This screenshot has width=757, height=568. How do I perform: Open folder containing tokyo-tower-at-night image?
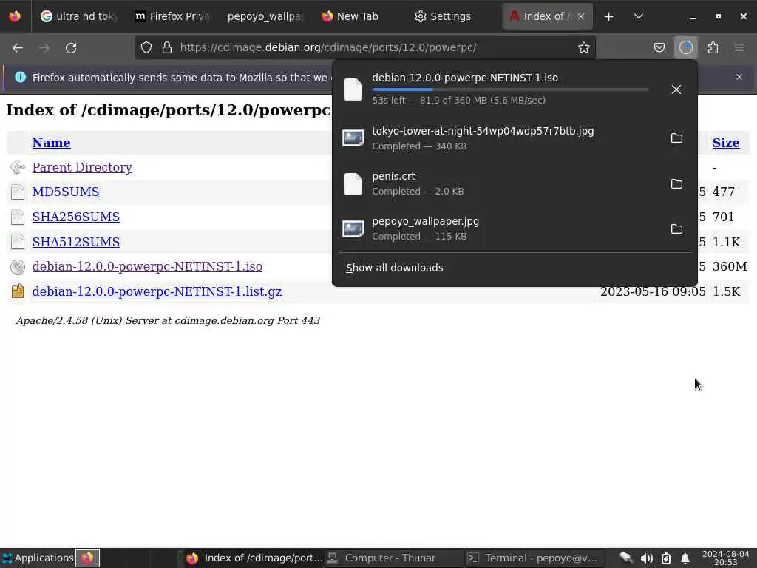point(676,138)
